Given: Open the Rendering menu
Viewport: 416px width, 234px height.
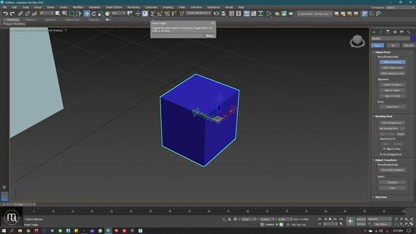Looking at the screenshot, I should tap(133, 7).
